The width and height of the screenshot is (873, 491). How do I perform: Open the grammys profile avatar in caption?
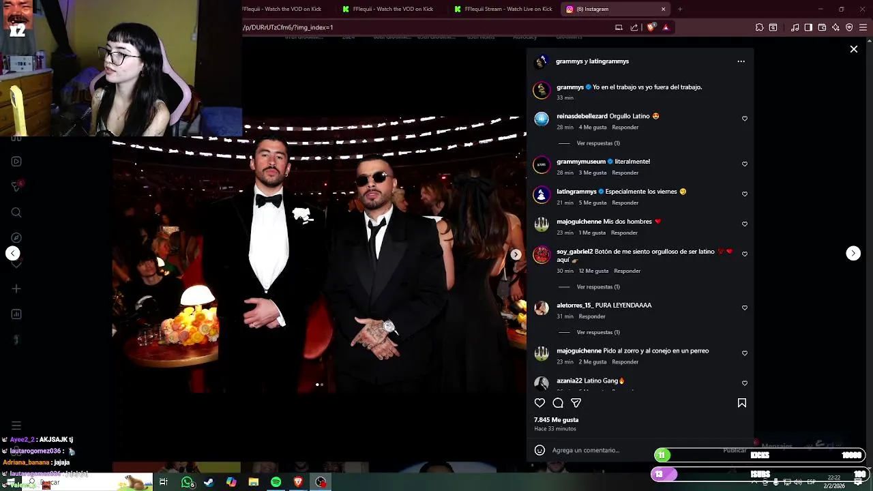(542, 90)
